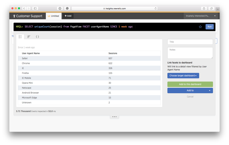Click the Safari back navigation arrow
Viewport: 229px width, 145px height.
coord(24,8)
